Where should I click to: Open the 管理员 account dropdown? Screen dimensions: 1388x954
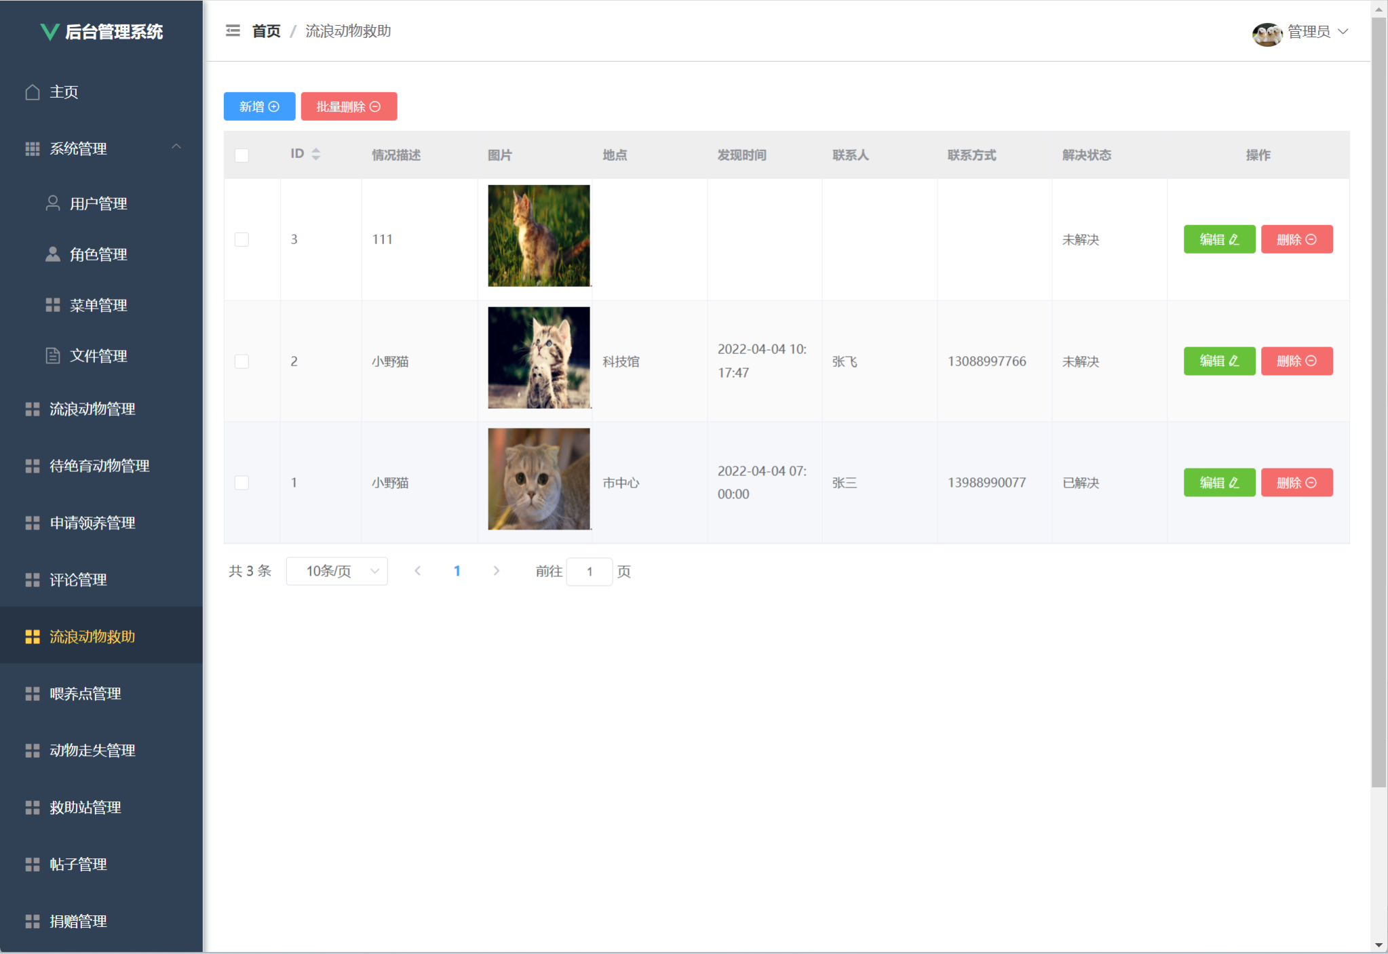click(x=1317, y=32)
